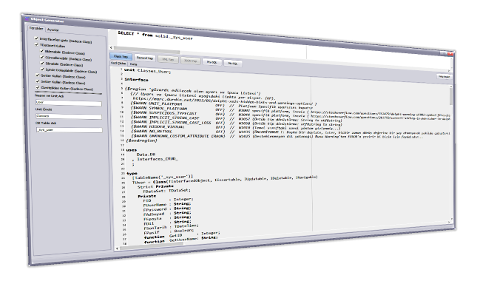
Task: Click the 'FPasif : Boolean;' field line
Action: (169, 231)
